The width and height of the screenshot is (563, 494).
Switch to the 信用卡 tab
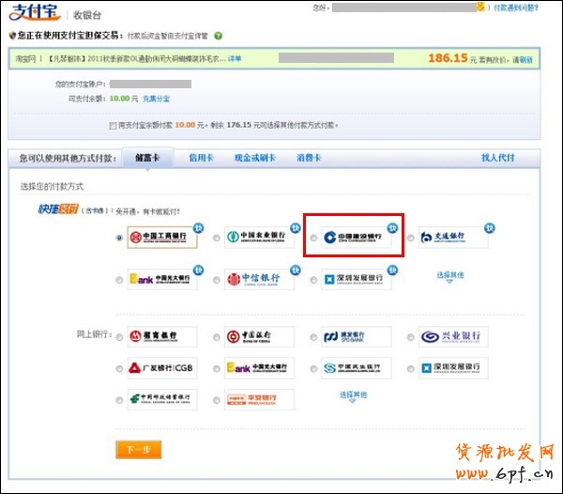click(202, 158)
